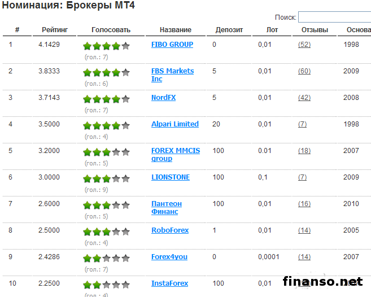Click the Отзывы column header
371x297 pixels.
pyautogui.click(x=315, y=30)
